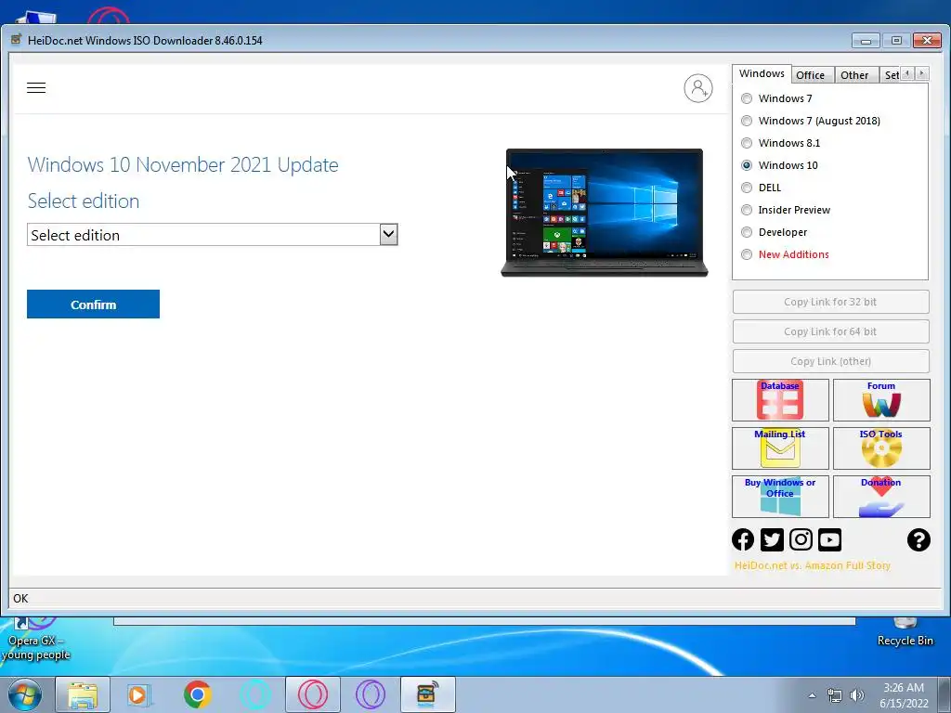Open the Recycle Bin on the desktop
This screenshot has height=713, width=951.
click(905, 631)
